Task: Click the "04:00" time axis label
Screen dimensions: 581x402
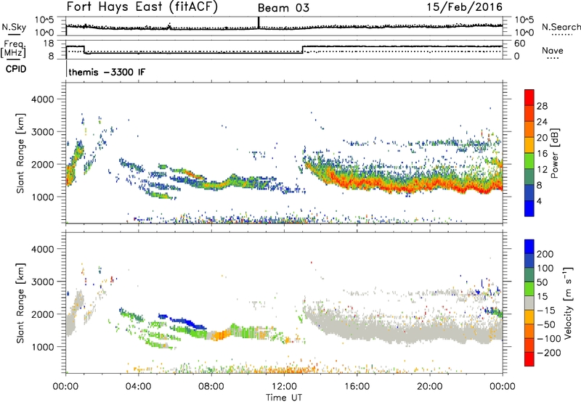Action: pyautogui.click(x=138, y=387)
